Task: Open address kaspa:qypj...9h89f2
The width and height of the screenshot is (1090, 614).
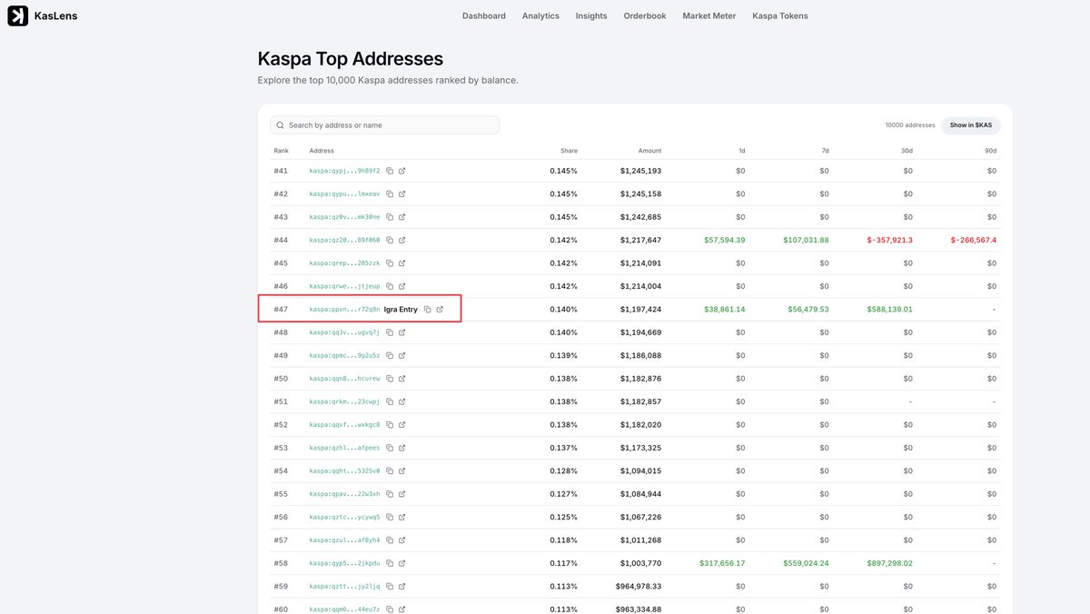Action: point(344,171)
